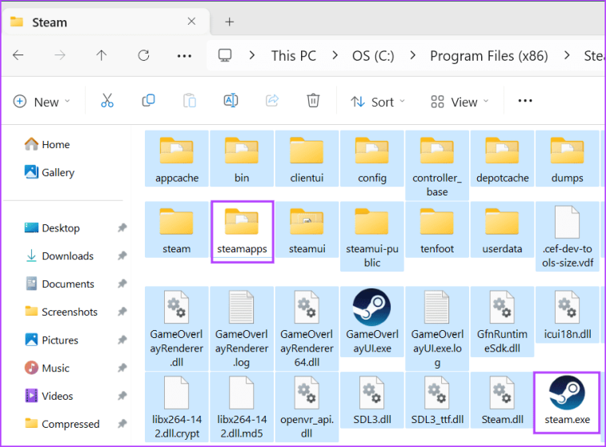Open Downloads in quick access
The image size is (606, 447).
[59, 256]
